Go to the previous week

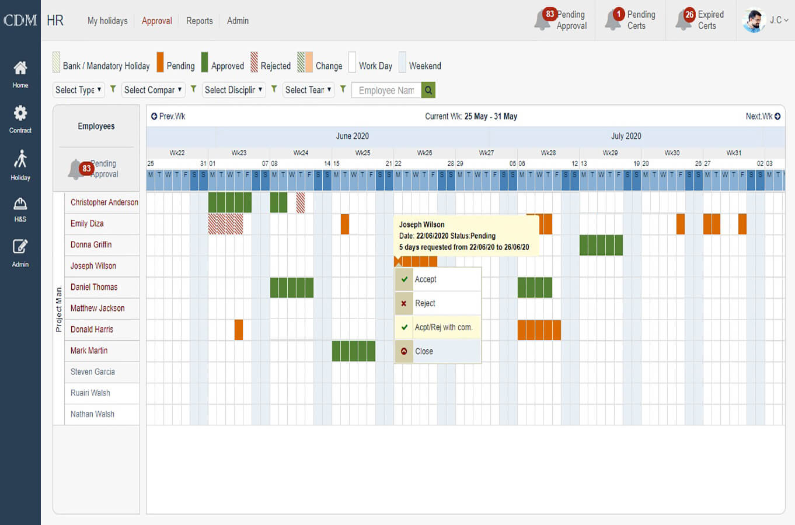(x=168, y=117)
